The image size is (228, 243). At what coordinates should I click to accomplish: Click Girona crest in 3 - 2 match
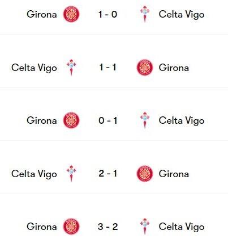tap(71, 227)
